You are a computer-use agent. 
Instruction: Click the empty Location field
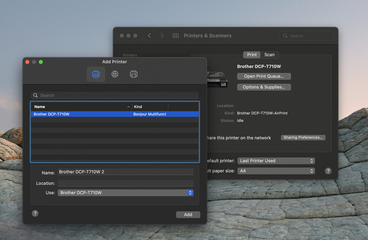click(x=126, y=183)
